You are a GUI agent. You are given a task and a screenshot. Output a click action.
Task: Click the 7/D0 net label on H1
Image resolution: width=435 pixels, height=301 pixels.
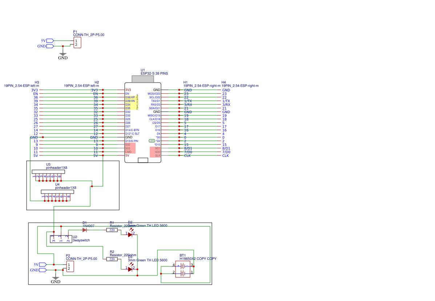coord(188,152)
